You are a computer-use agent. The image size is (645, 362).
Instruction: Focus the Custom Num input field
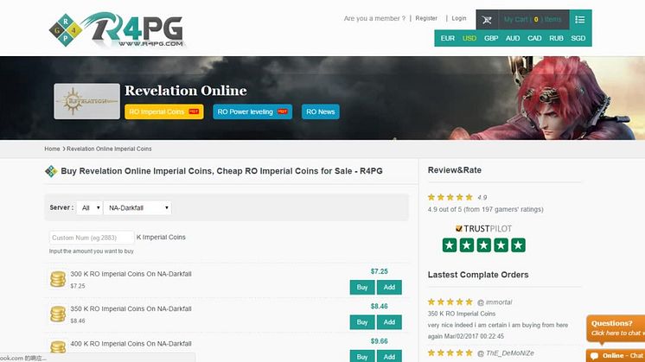click(92, 238)
